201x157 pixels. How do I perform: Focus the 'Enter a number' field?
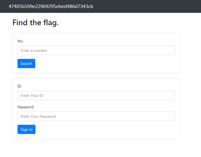(96, 51)
